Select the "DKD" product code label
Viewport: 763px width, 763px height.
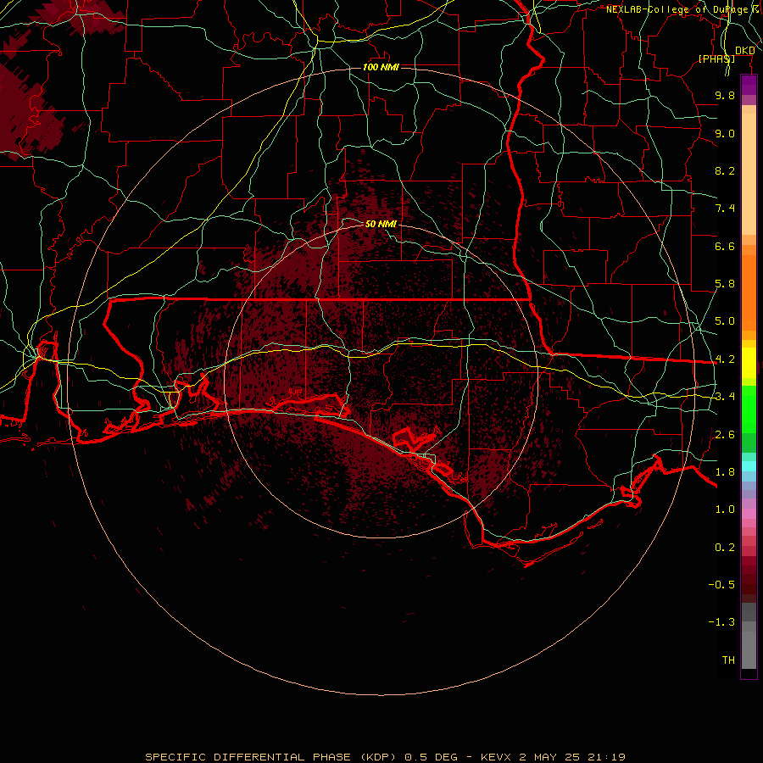click(744, 51)
